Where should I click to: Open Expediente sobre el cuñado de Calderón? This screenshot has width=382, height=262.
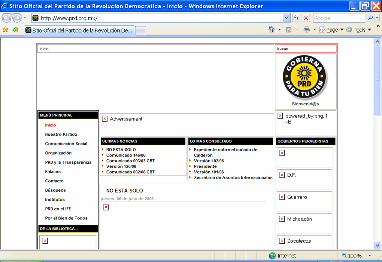[x=225, y=152]
